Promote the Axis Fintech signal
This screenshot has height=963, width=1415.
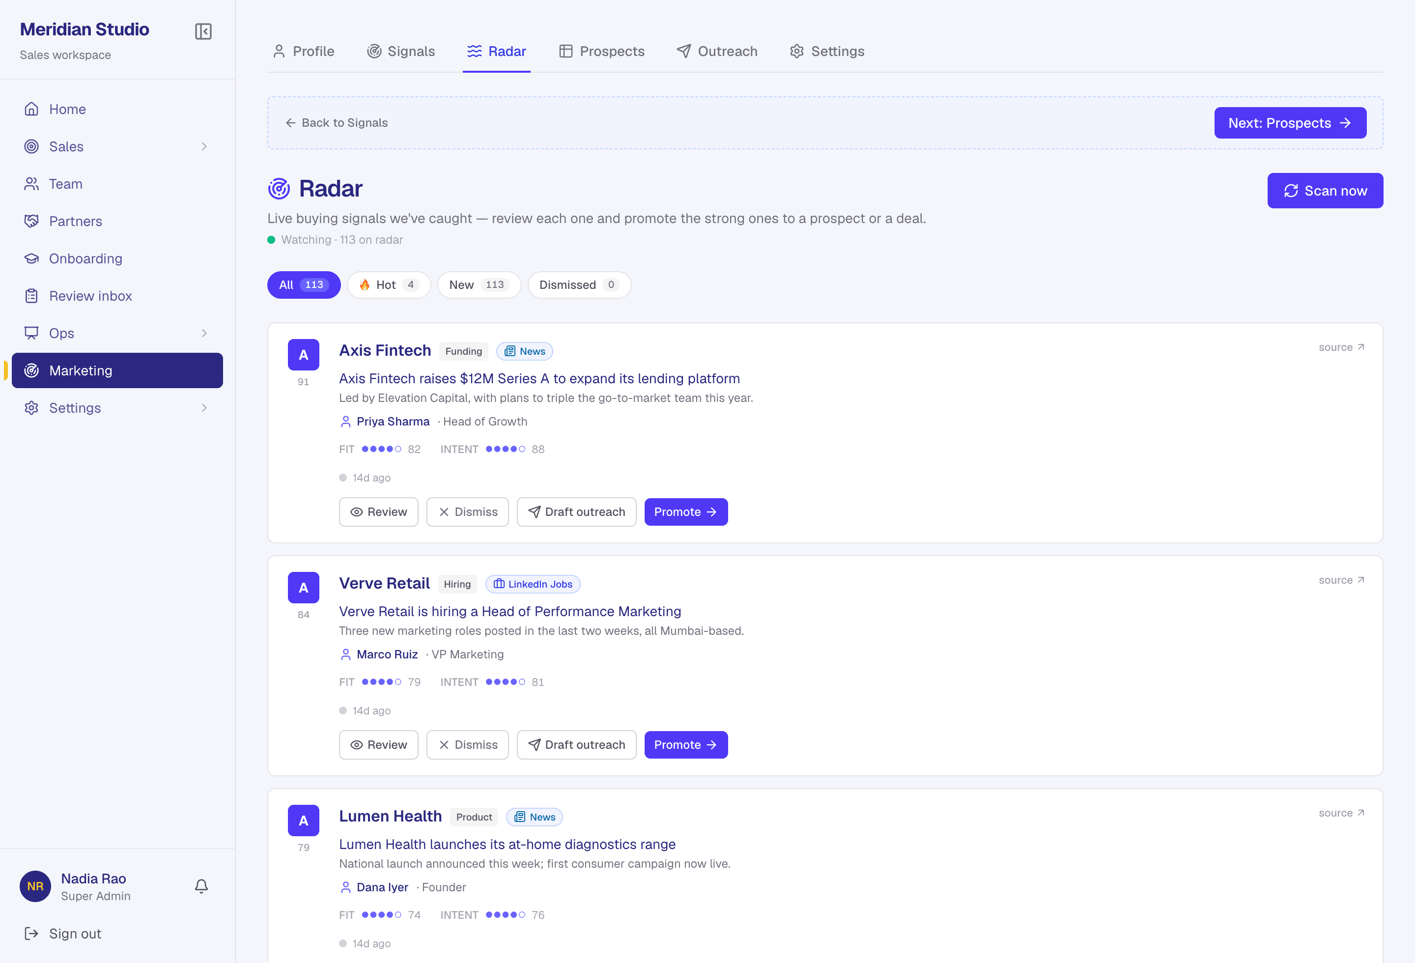(685, 512)
